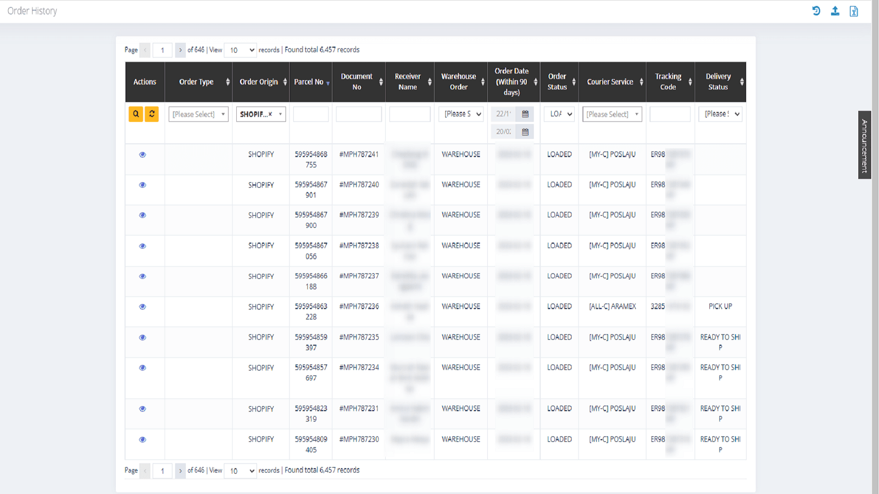This screenshot has width=879, height=494.
Task: Open the calendar for the end order date
Action: 525,131
